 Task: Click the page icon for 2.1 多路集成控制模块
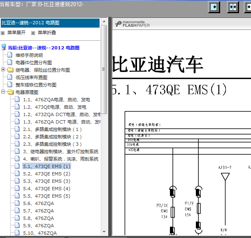[x=17, y=129]
